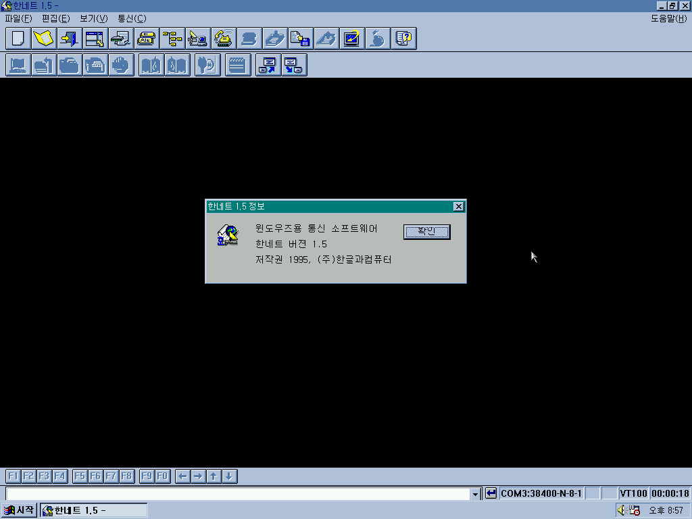Viewport: 692px width, 519px height.
Task: Click the grayed hand stop icon
Action: 121,65
